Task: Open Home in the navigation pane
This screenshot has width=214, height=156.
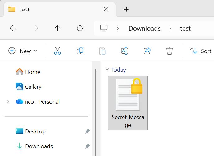Action: point(28,72)
